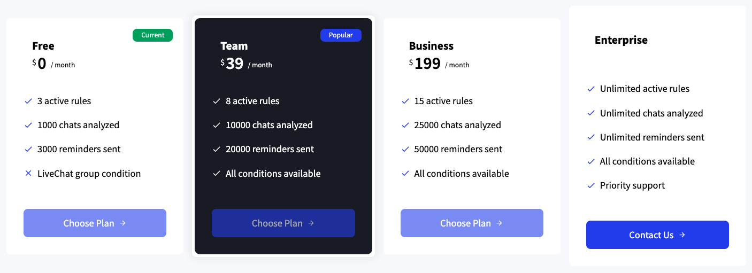Click the green Current badge
The height and width of the screenshot is (273, 752).
(152, 35)
